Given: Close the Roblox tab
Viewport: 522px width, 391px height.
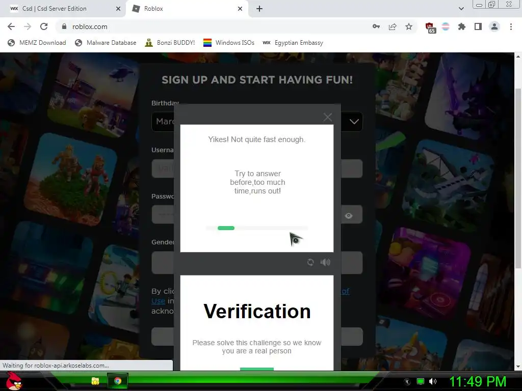Looking at the screenshot, I should [240, 9].
